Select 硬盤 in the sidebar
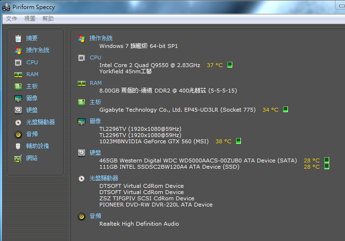 point(32,110)
